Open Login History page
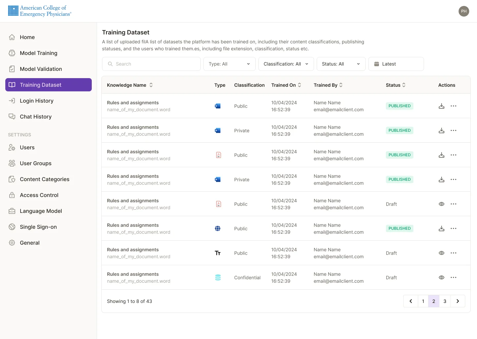The image size is (477, 339). [x=48, y=101]
